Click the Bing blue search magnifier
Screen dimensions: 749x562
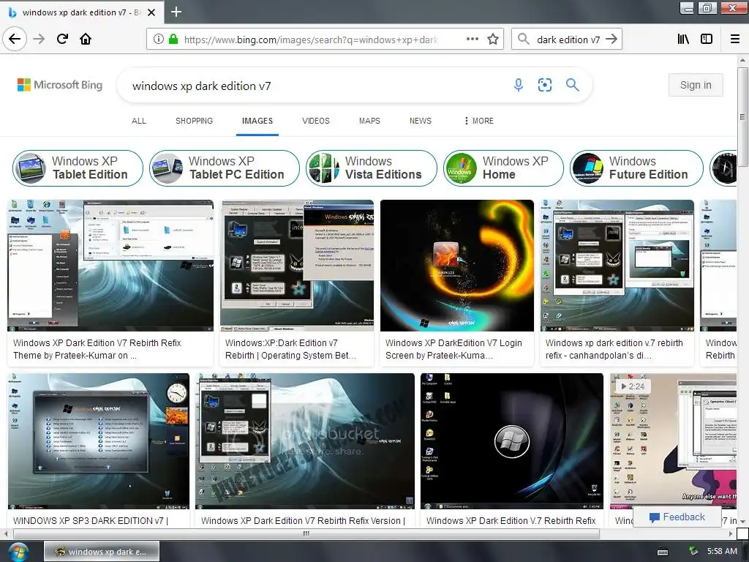(572, 85)
